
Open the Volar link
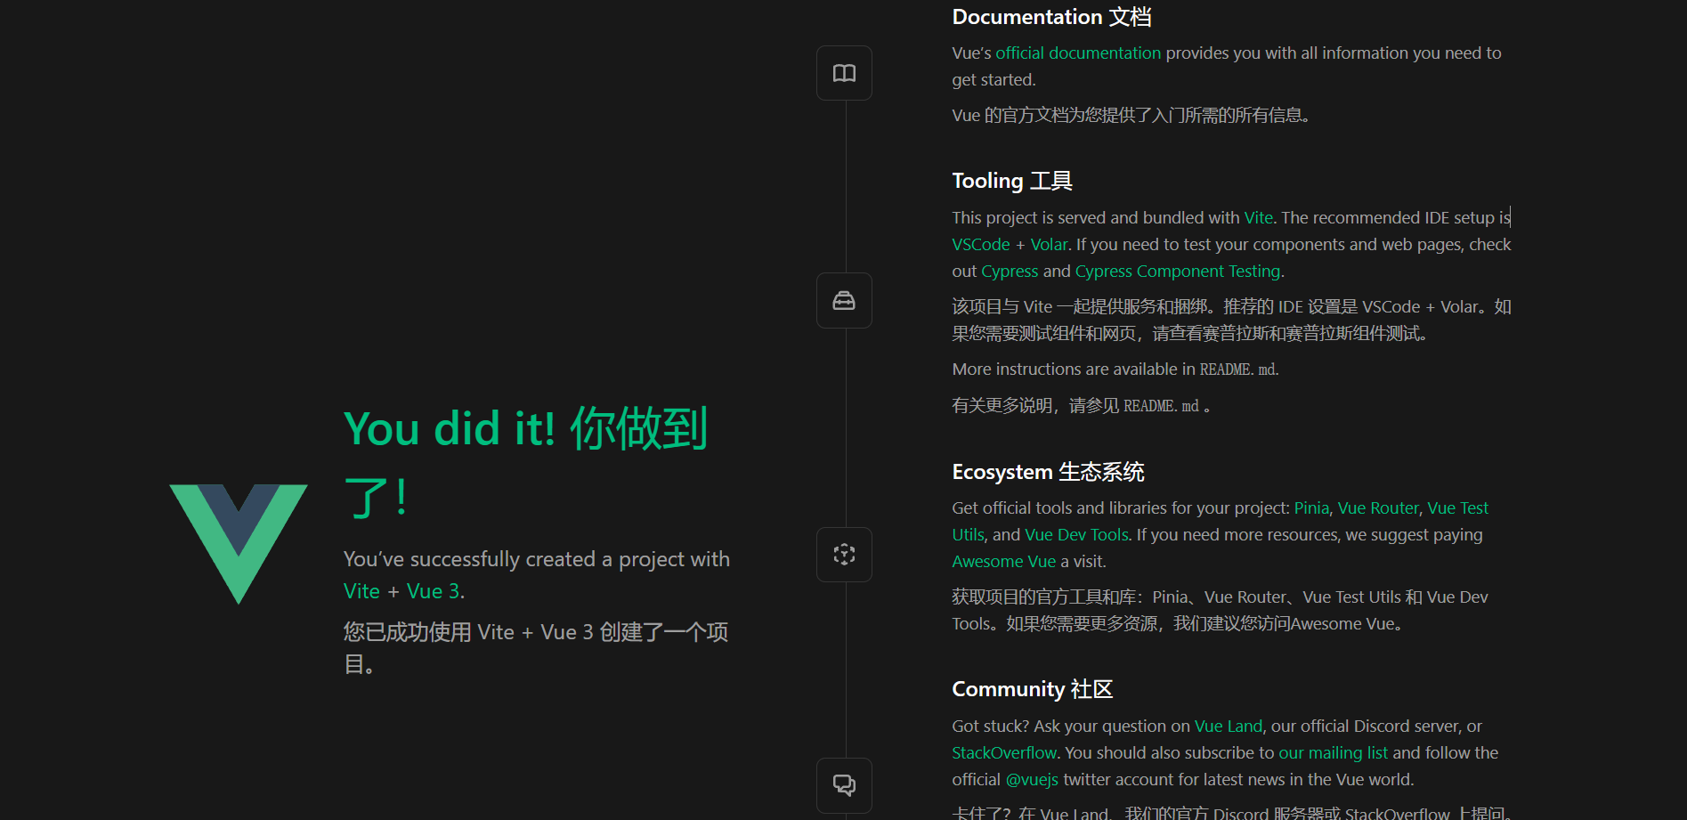(x=1049, y=245)
